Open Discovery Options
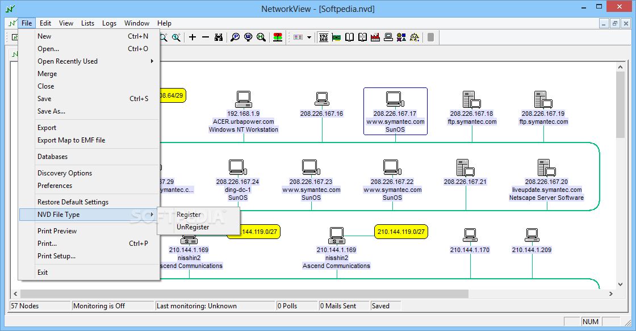 (x=89, y=173)
